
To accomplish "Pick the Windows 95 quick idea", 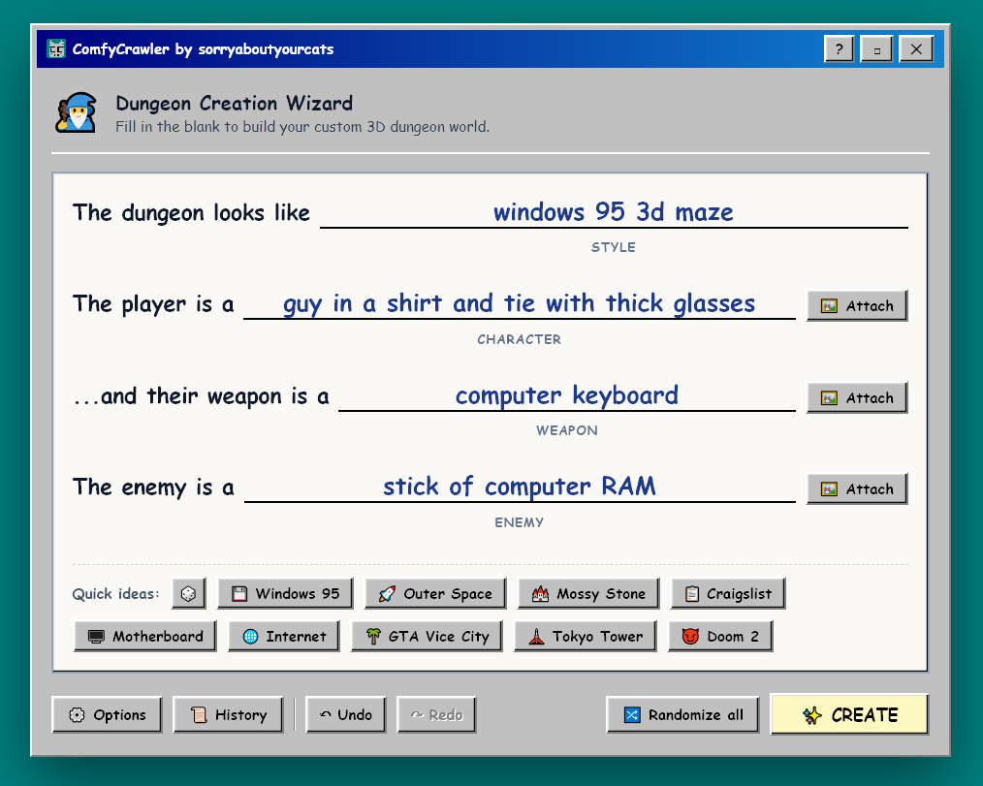I will pyautogui.click(x=285, y=593).
